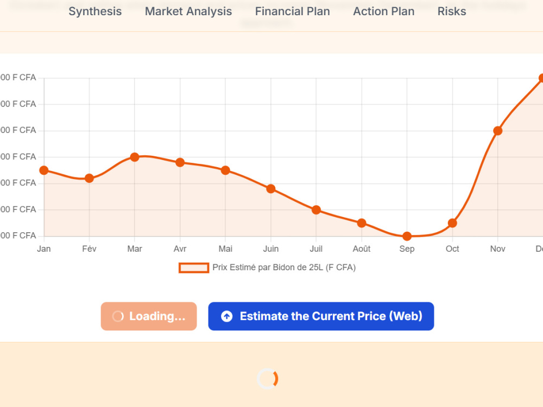Click the spinner icon inside Loading button
Image resolution: width=543 pixels, height=407 pixels.
click(x=118, y=316)
